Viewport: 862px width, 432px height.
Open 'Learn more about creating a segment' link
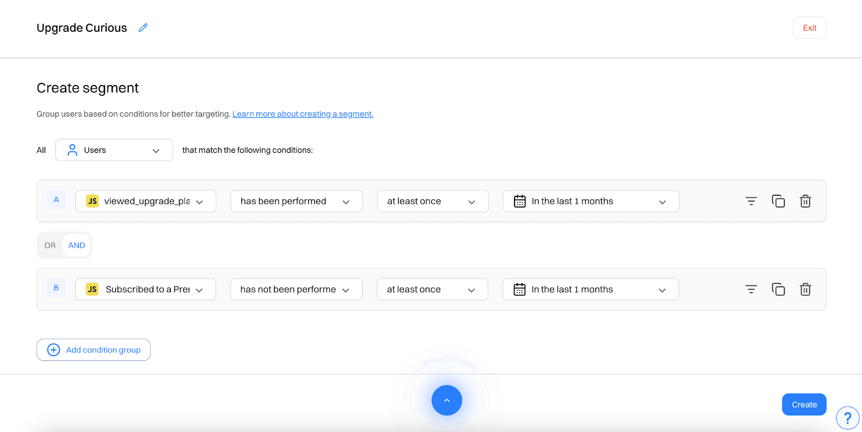coord(303,114)
